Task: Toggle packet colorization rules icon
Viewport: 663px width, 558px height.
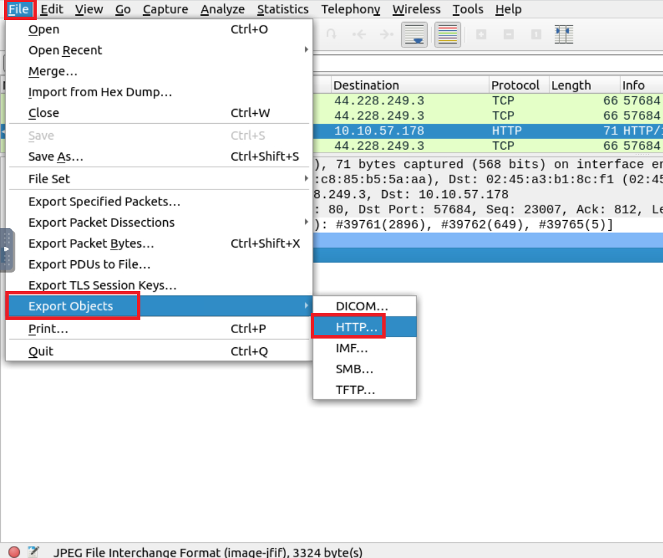Action: 448,35
